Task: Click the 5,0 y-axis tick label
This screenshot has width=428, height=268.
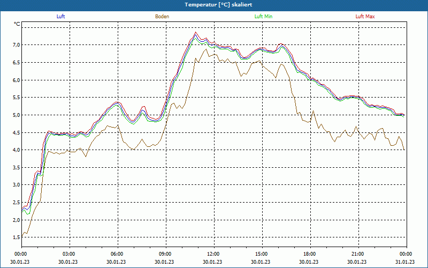Action: [x=16, y=115]
